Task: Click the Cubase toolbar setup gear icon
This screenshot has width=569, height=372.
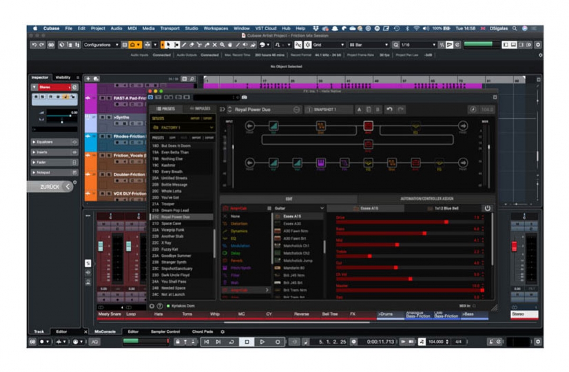Action: 538,45
